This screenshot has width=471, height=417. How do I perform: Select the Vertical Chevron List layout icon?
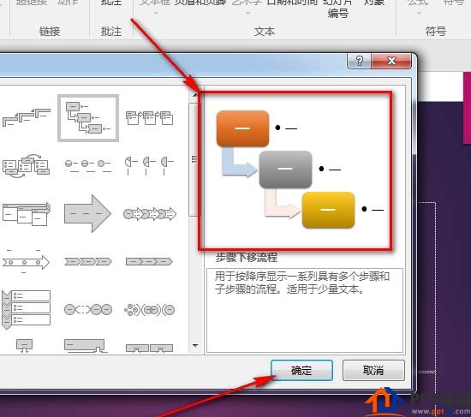click(x=26, y=309)
